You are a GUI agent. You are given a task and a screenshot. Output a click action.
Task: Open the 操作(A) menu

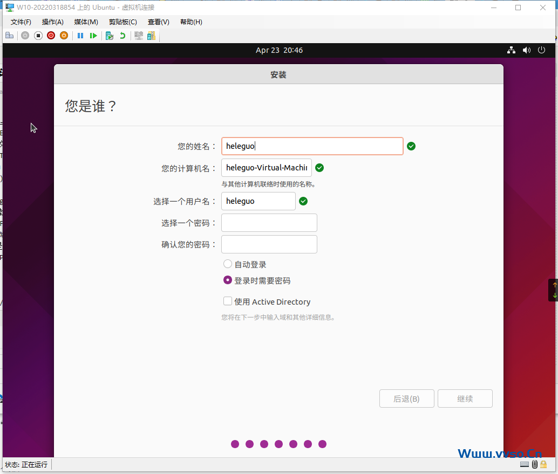pos(52,22)
